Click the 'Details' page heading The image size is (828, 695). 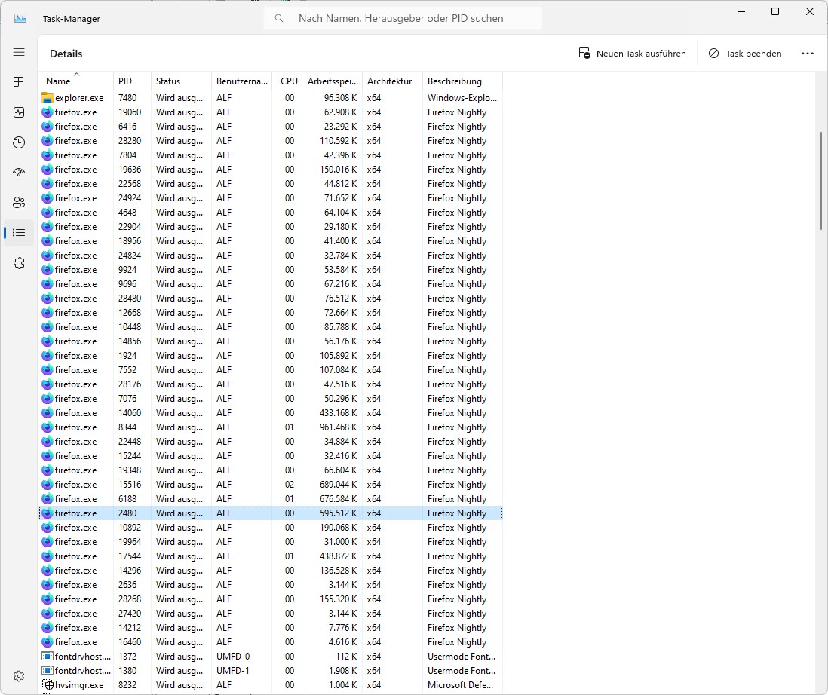click(66, 54)
